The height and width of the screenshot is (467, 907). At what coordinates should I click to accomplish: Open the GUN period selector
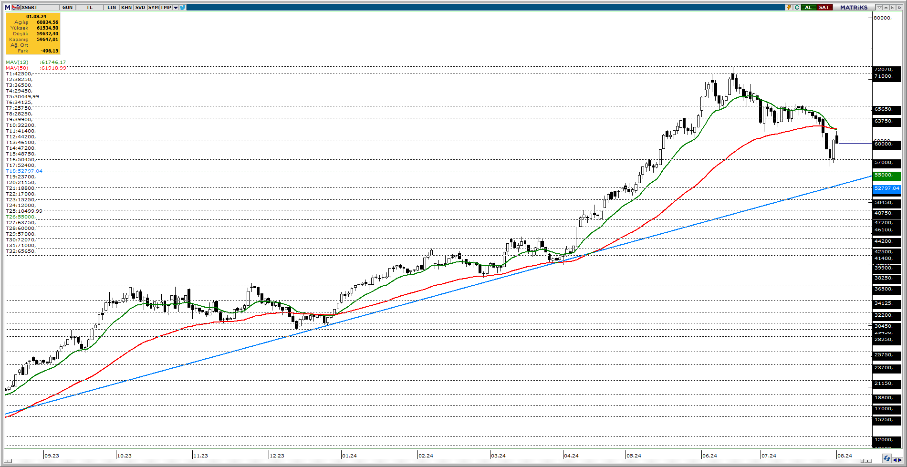coord(68,7)
